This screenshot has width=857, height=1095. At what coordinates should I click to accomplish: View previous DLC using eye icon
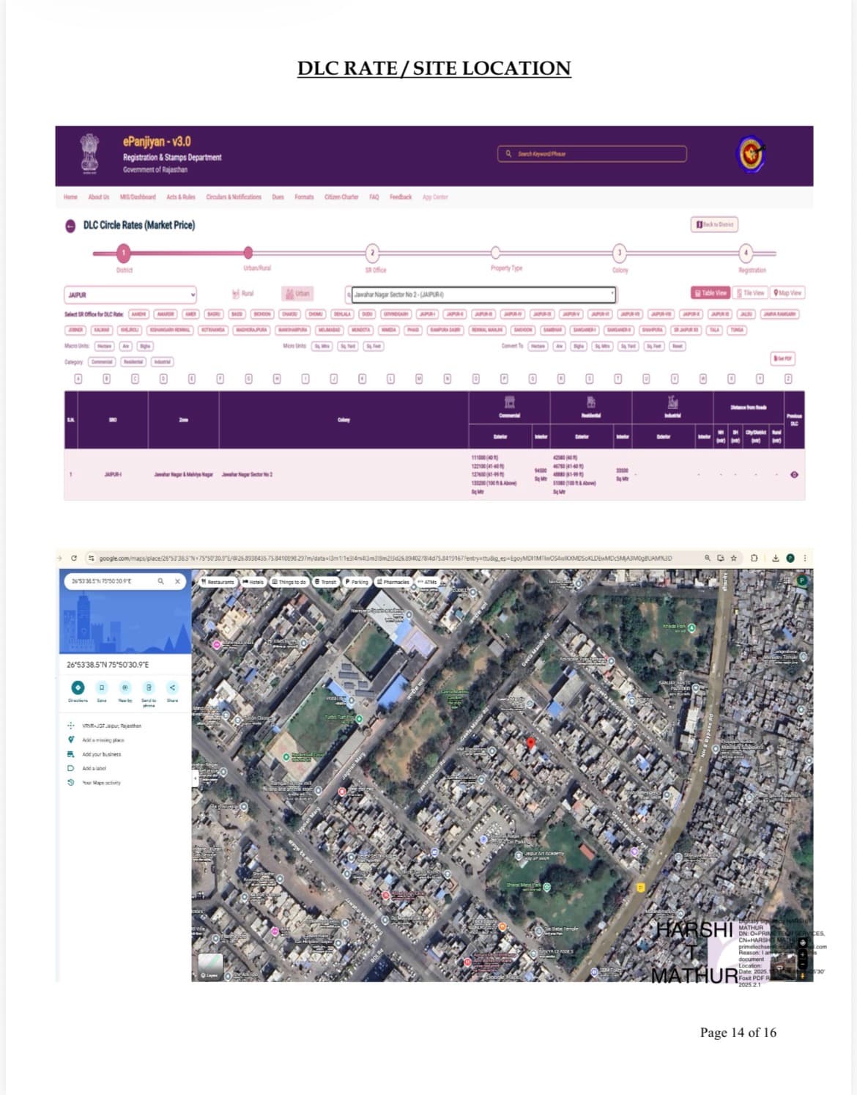pos(794,475)
